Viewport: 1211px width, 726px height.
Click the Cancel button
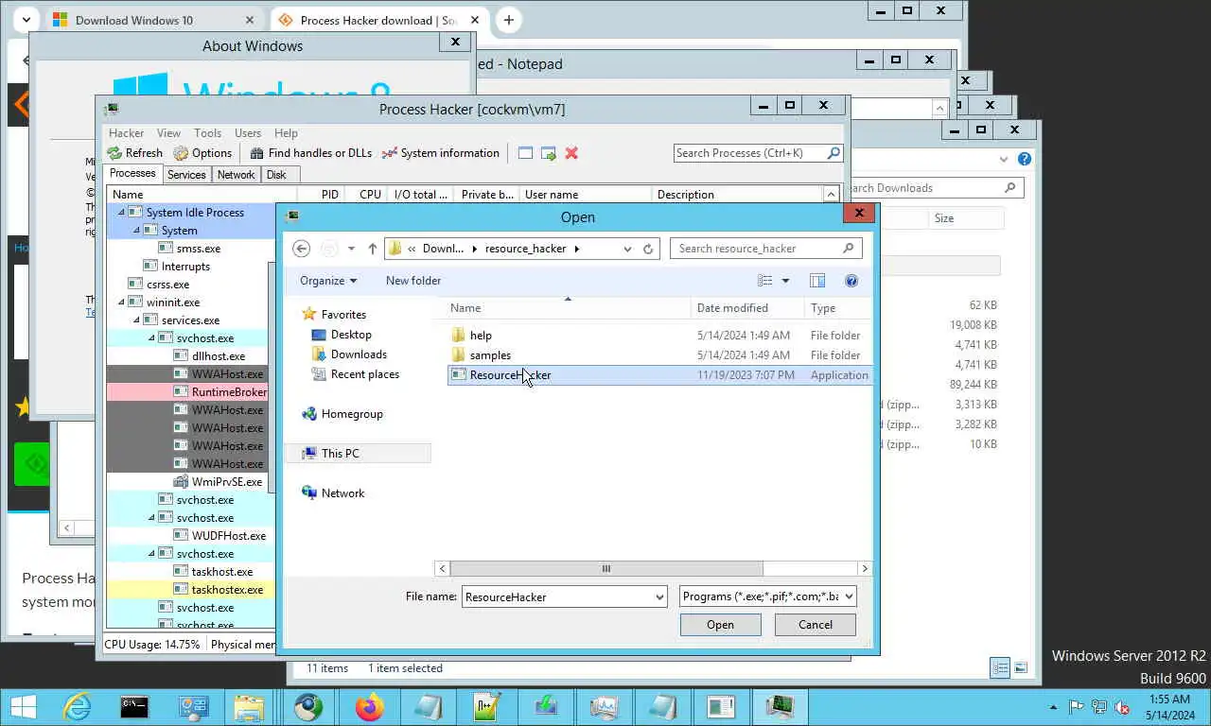click(x=815, y=625)
